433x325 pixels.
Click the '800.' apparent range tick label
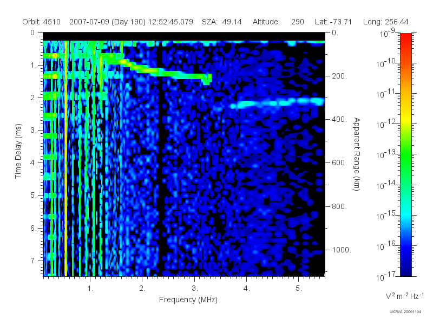coord(339,206)
